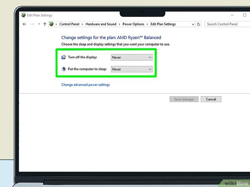Open Control Panel breadcrumb
250x187 pixels.
[x=69, y=24]
